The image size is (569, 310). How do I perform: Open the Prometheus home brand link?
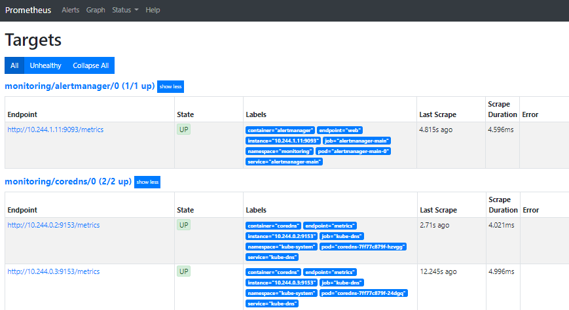pyautogui.click(x=28, y=10)
